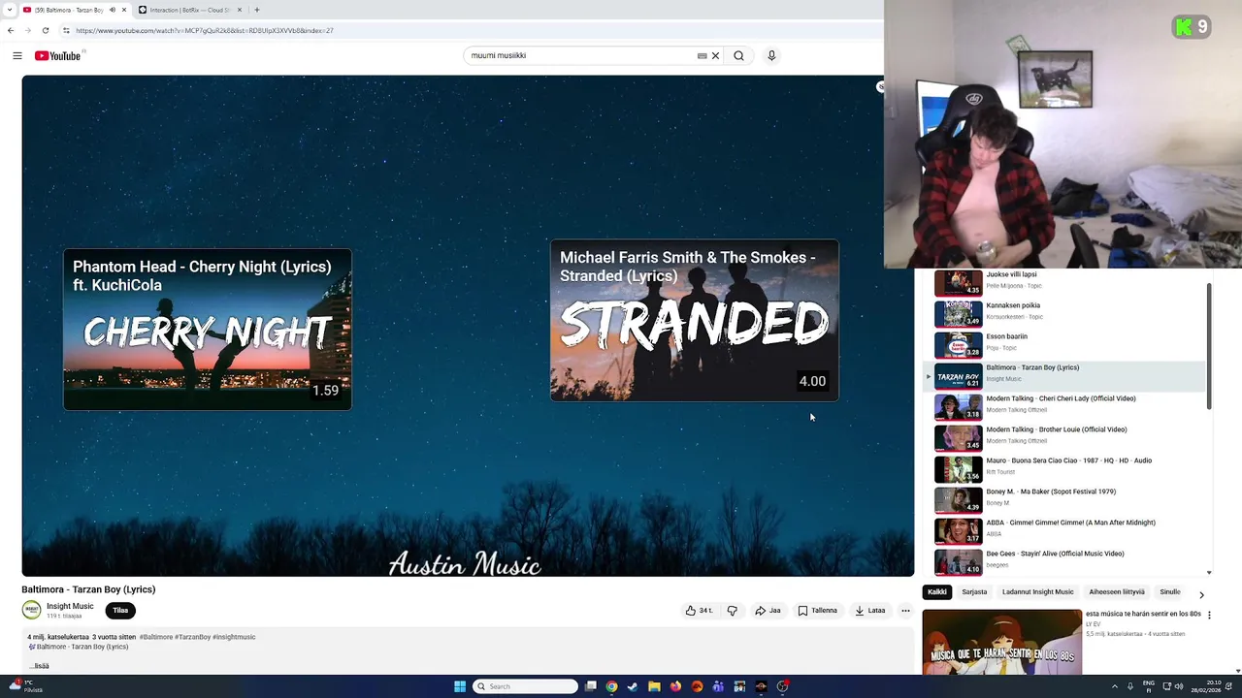Open more actions three-dot menu under video

click(x=905, y=611)
